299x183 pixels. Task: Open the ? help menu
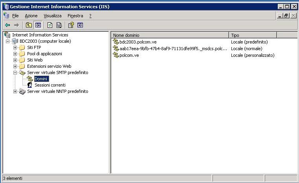click(x=90, y=16)
